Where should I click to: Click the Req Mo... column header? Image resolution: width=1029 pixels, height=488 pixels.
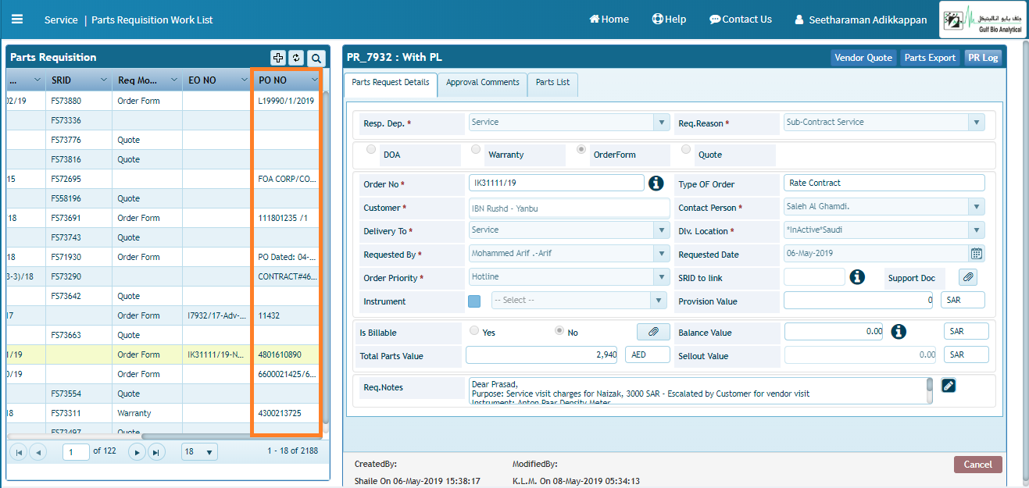[x=147, y=80]
